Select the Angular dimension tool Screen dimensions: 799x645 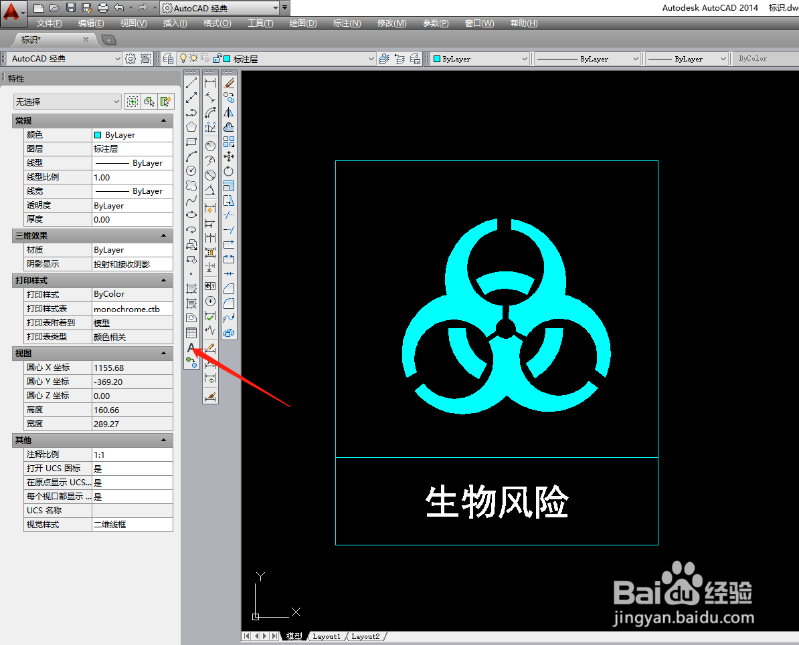[x=210, y=190]
